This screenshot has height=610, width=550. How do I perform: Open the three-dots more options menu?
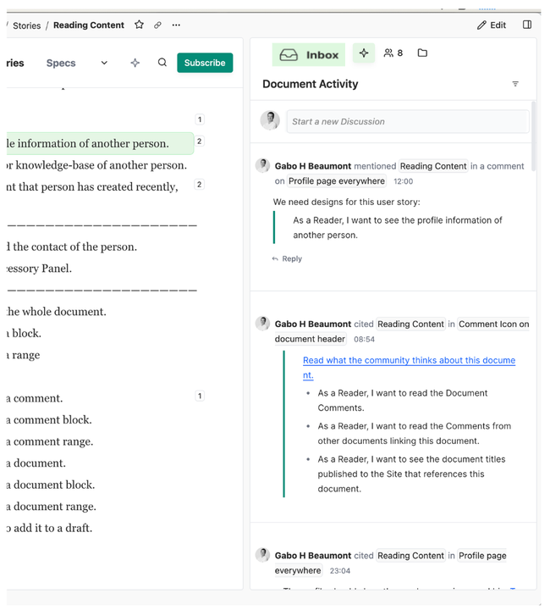[x=176, y=25]
